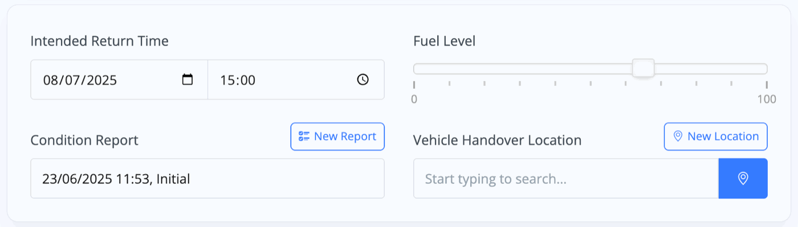
Task: Click the pin icon on New Location
Action: (x=678, y=137)
